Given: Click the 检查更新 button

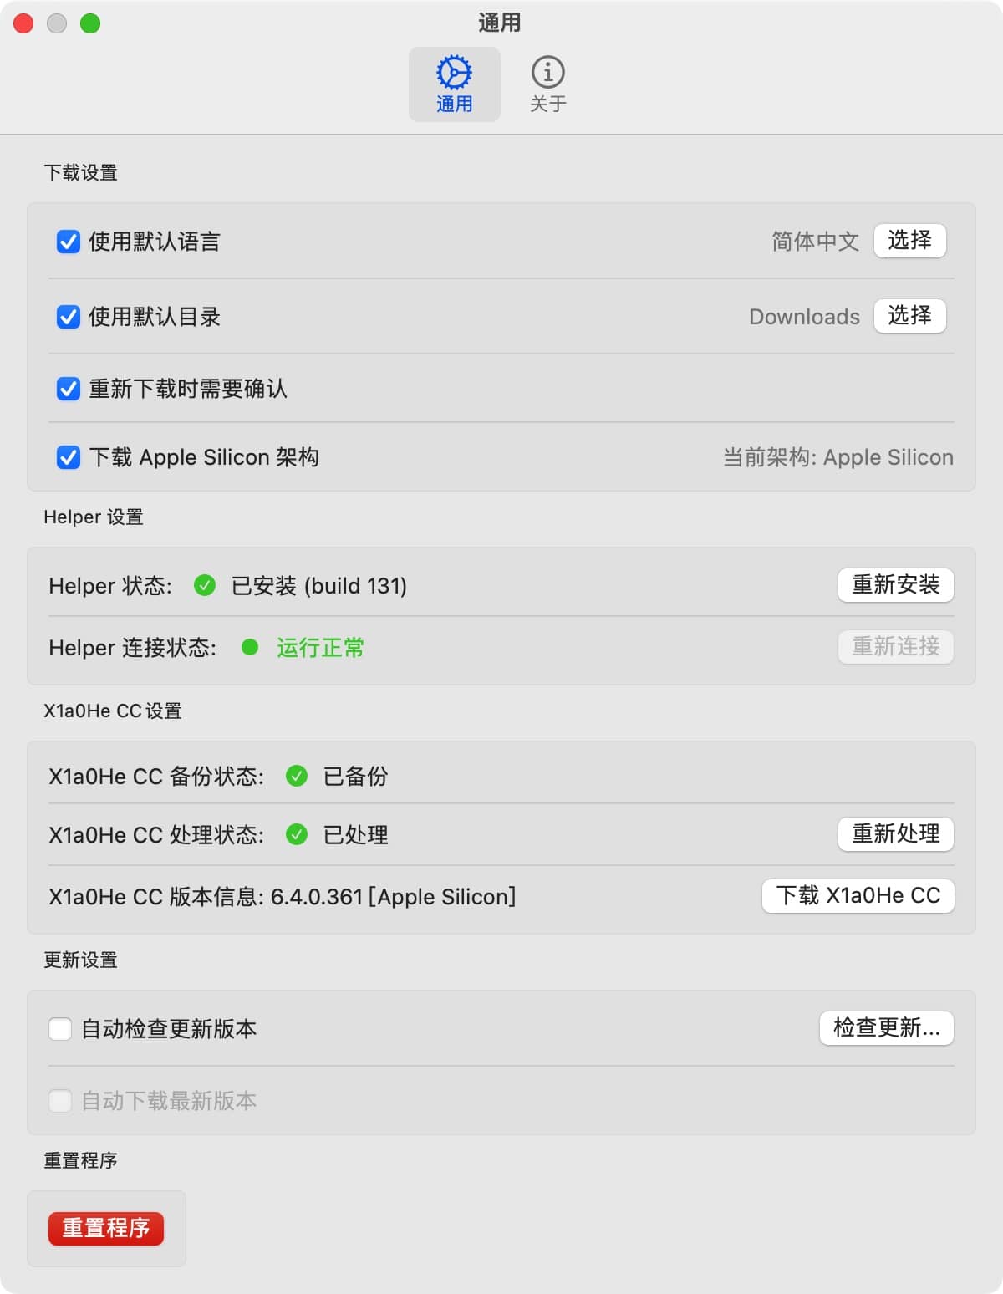Looking at the screenshot, I should [x=886, y=1029].
